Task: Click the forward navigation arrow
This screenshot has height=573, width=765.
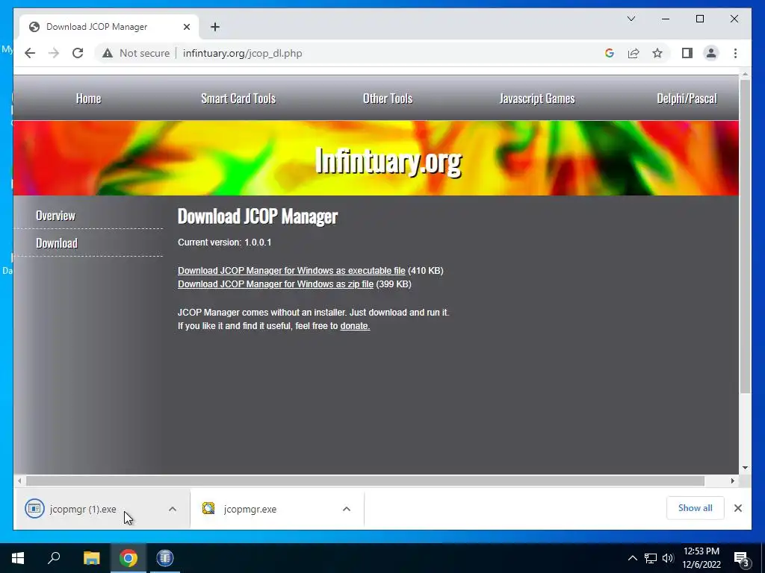Action: [54, 53]
